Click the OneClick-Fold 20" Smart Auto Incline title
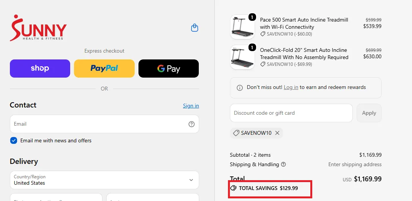Image resolution: width=412 pixels, height=201 pixels. click(304, 53)
